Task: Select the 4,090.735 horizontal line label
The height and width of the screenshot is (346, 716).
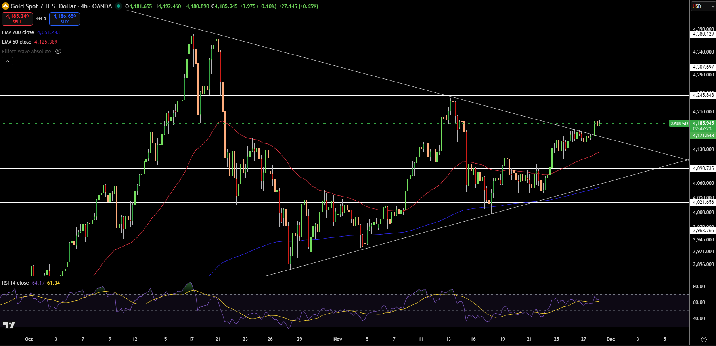Action: click(703, 168)
